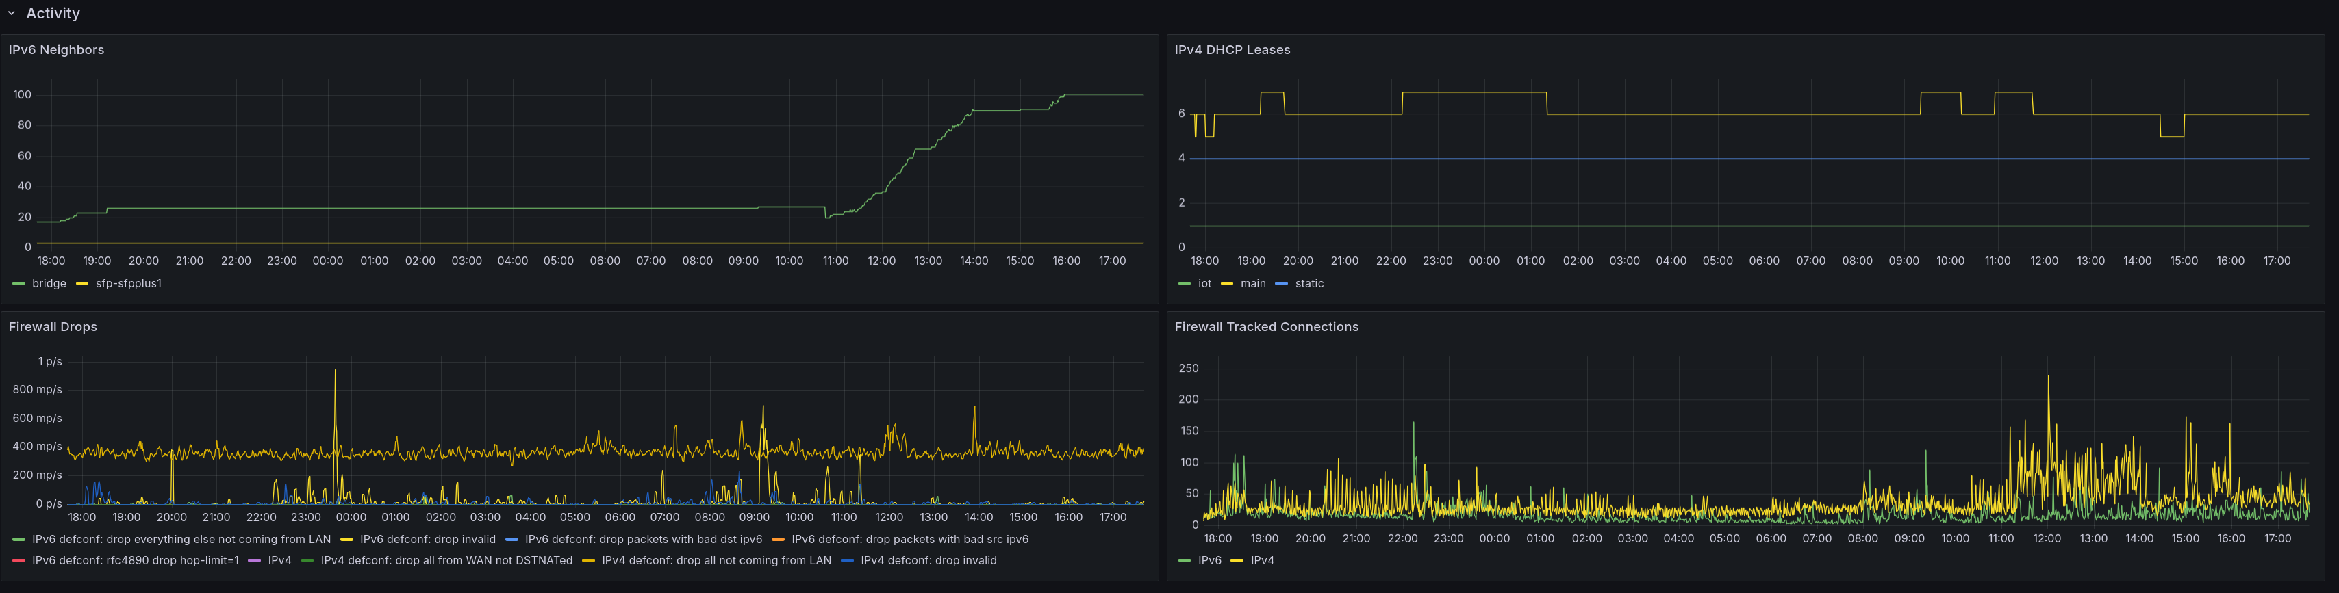The width and height of the screenshot is (2339, 593).
Task: Click 800 mp/s y-axis label in Firewall Drops
Action: coord(37,390)
